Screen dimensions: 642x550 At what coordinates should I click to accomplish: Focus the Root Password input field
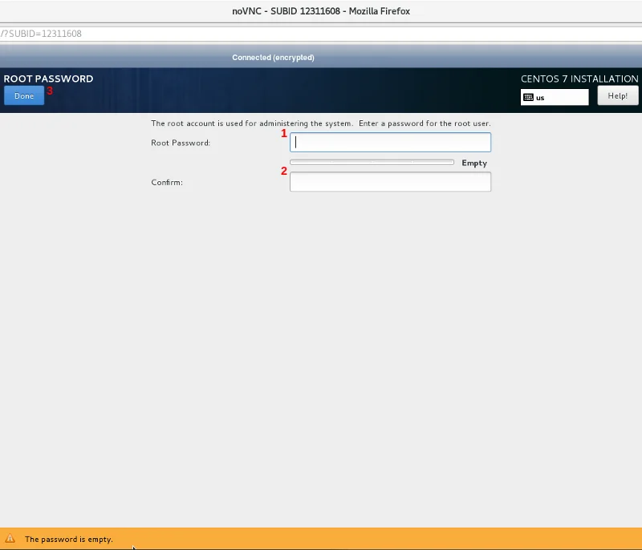(x=390, y=143)
